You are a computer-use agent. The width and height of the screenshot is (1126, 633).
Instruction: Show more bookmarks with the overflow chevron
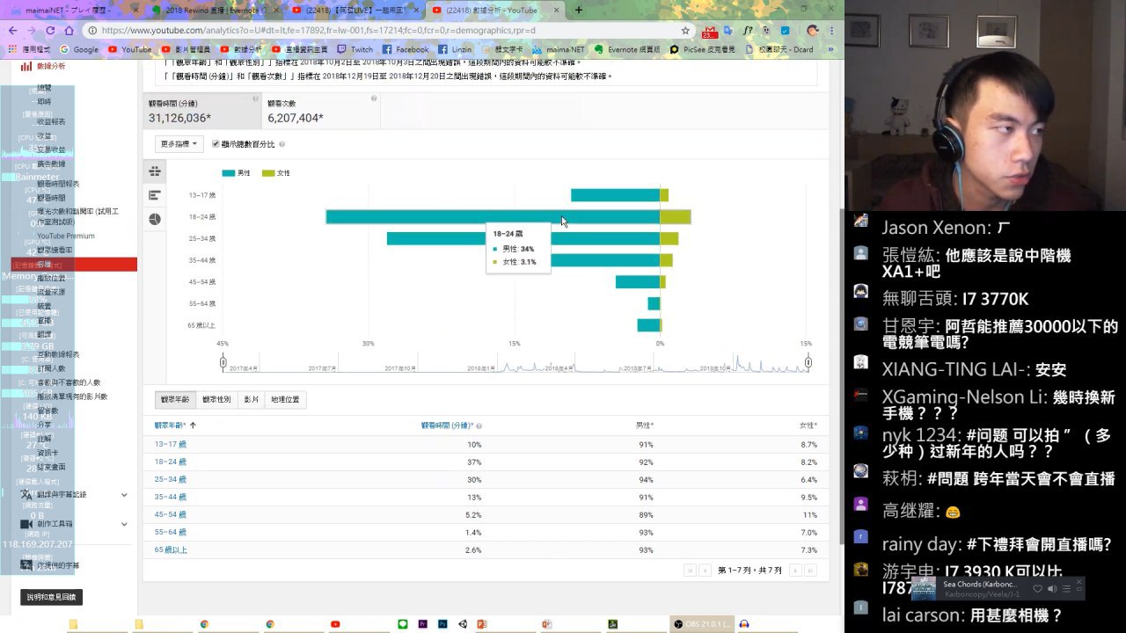click(x=830, y=50)
